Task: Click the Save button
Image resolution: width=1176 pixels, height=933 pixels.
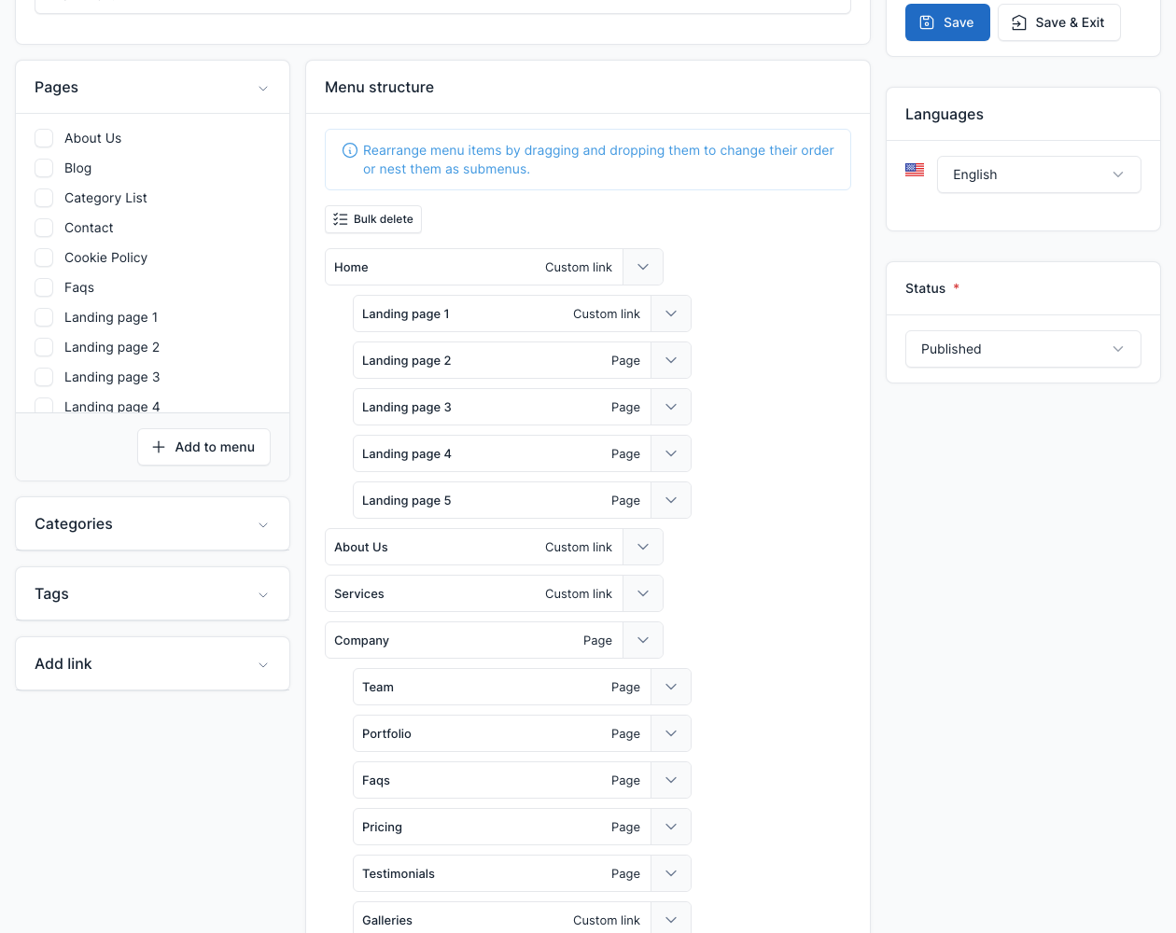Action: (947, 22)
